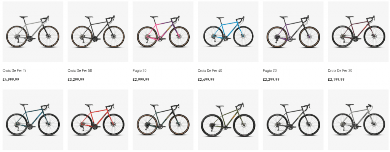Click the £4,999.99 price text
The image size is (390, 152).
pyautogui.click(x=11, y=80)
